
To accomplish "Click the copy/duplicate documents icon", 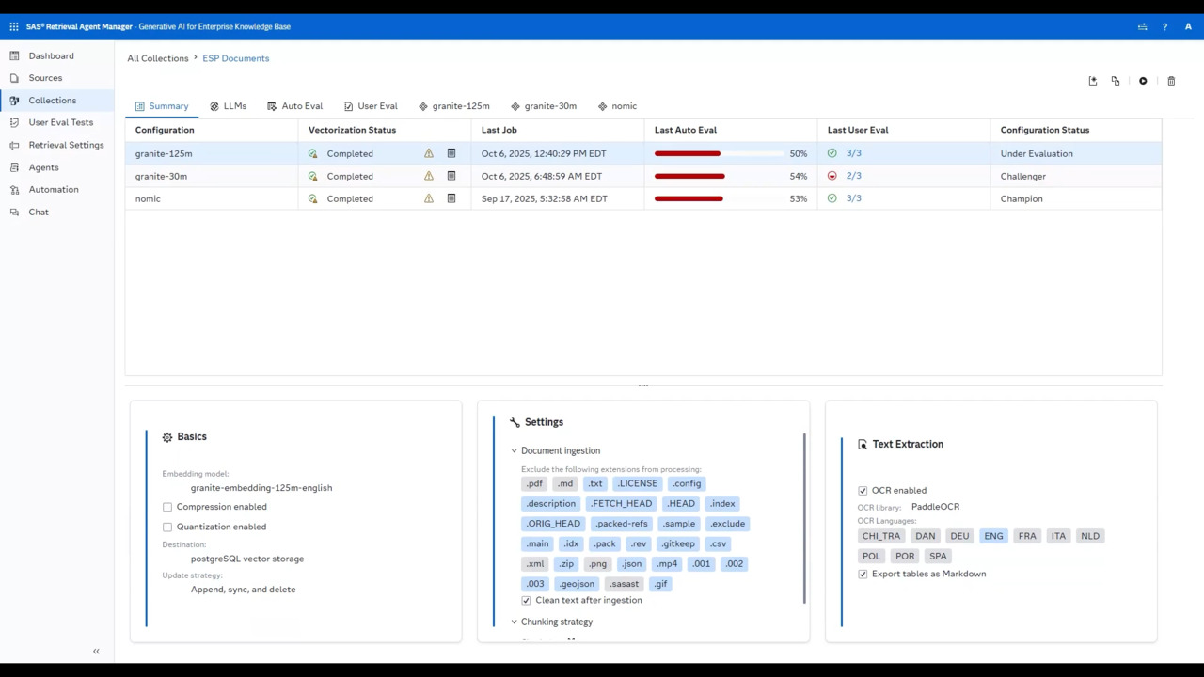I will tap(1116, 81).
